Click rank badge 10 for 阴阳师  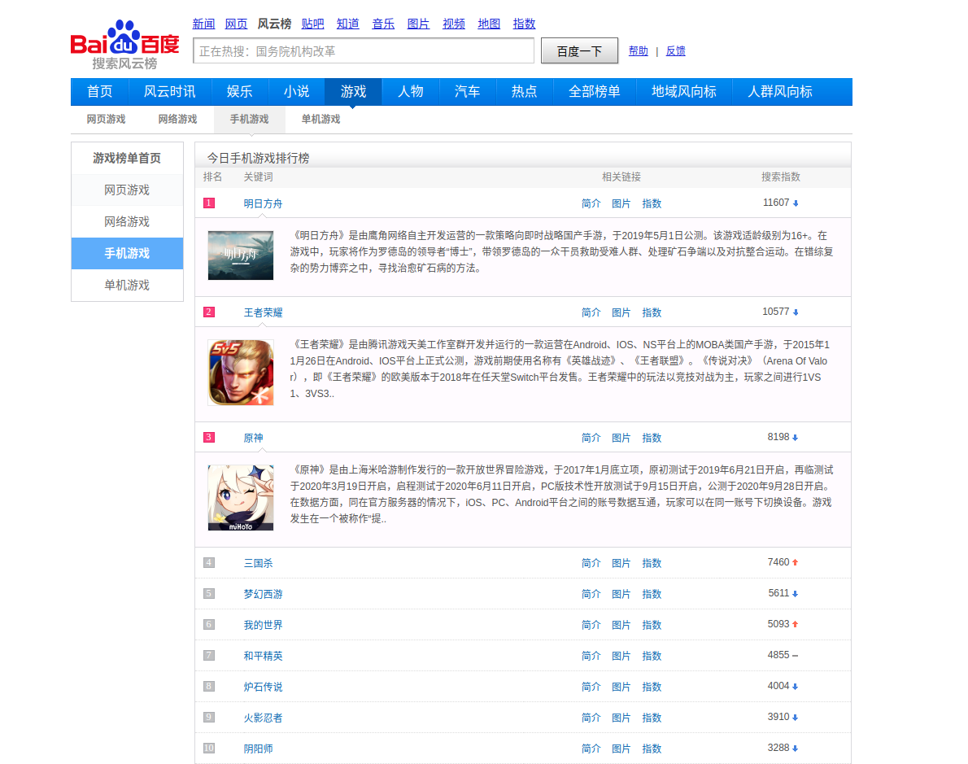[209, 748]
